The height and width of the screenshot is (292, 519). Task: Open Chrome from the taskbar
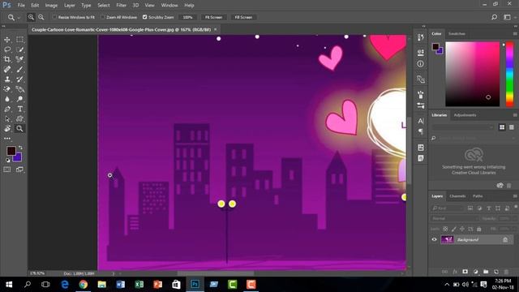(83, 285)
